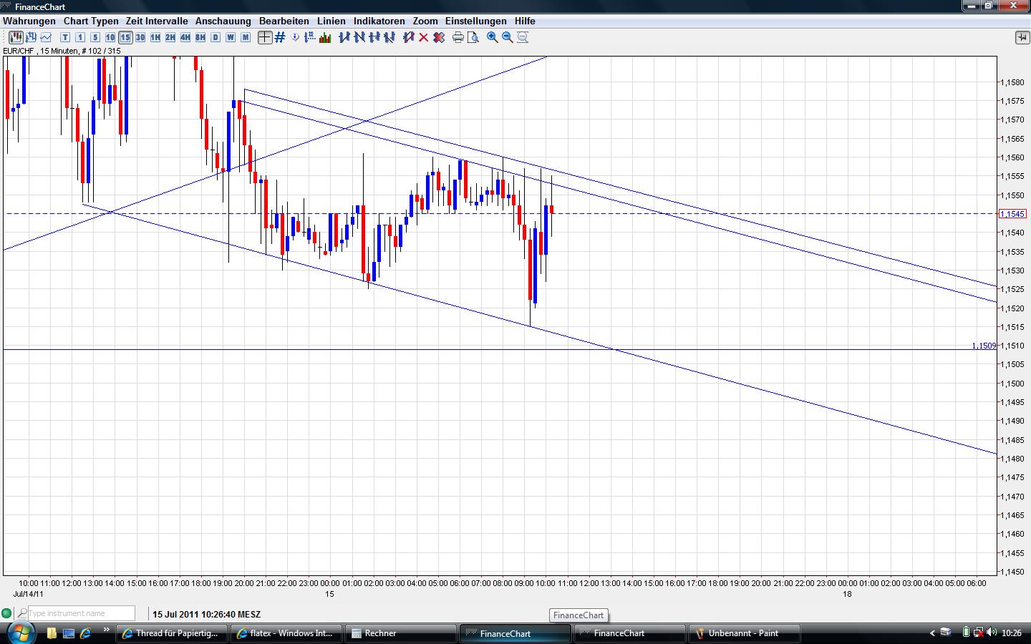Switch to 8H interval
This screenshot has height=644, width=1031.
(x=200, y=37)
